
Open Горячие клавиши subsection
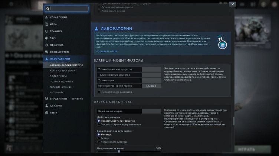pyautogui.click(x=61, y=87)
